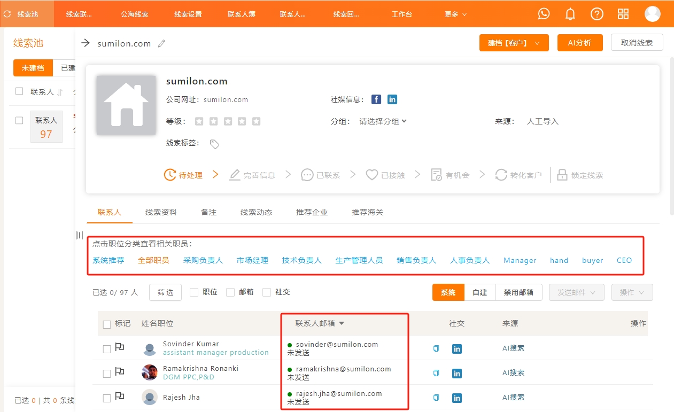Open the company LinkedIn icon in 社媒信息

pos(392,99)
